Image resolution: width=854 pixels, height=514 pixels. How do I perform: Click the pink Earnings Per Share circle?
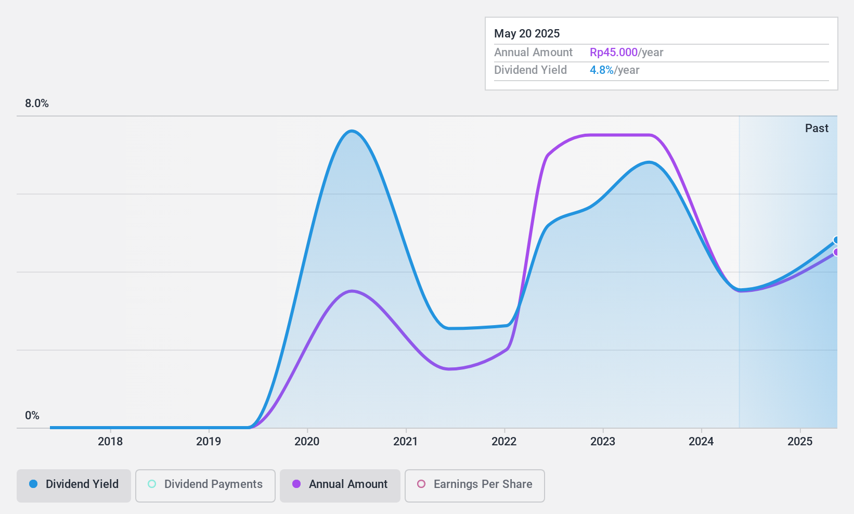pos(421,484)
